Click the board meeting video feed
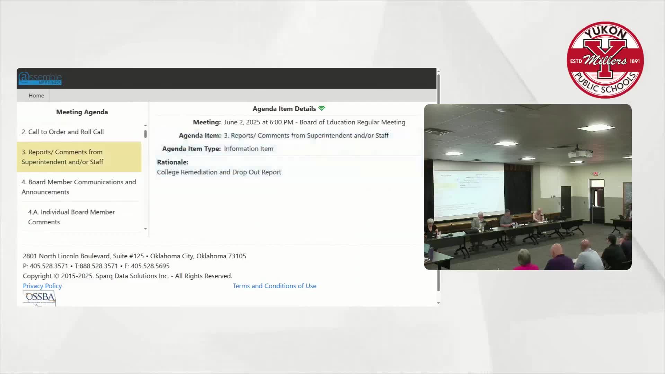The image size is (665, 374). tap(527, 187)
